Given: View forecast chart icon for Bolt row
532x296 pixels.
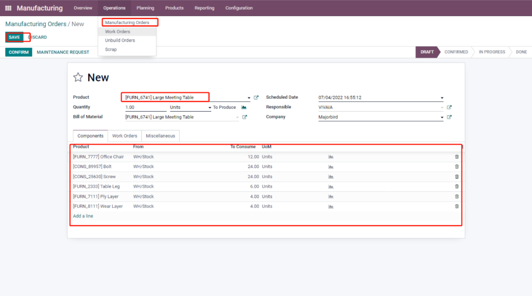Looking at the screenshot, I should pos(331,167).
